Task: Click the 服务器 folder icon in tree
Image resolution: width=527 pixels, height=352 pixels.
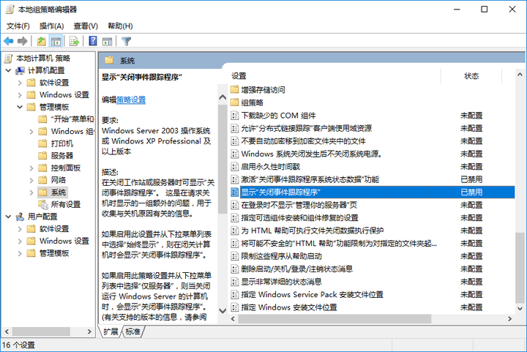Action: click(42, 156)
